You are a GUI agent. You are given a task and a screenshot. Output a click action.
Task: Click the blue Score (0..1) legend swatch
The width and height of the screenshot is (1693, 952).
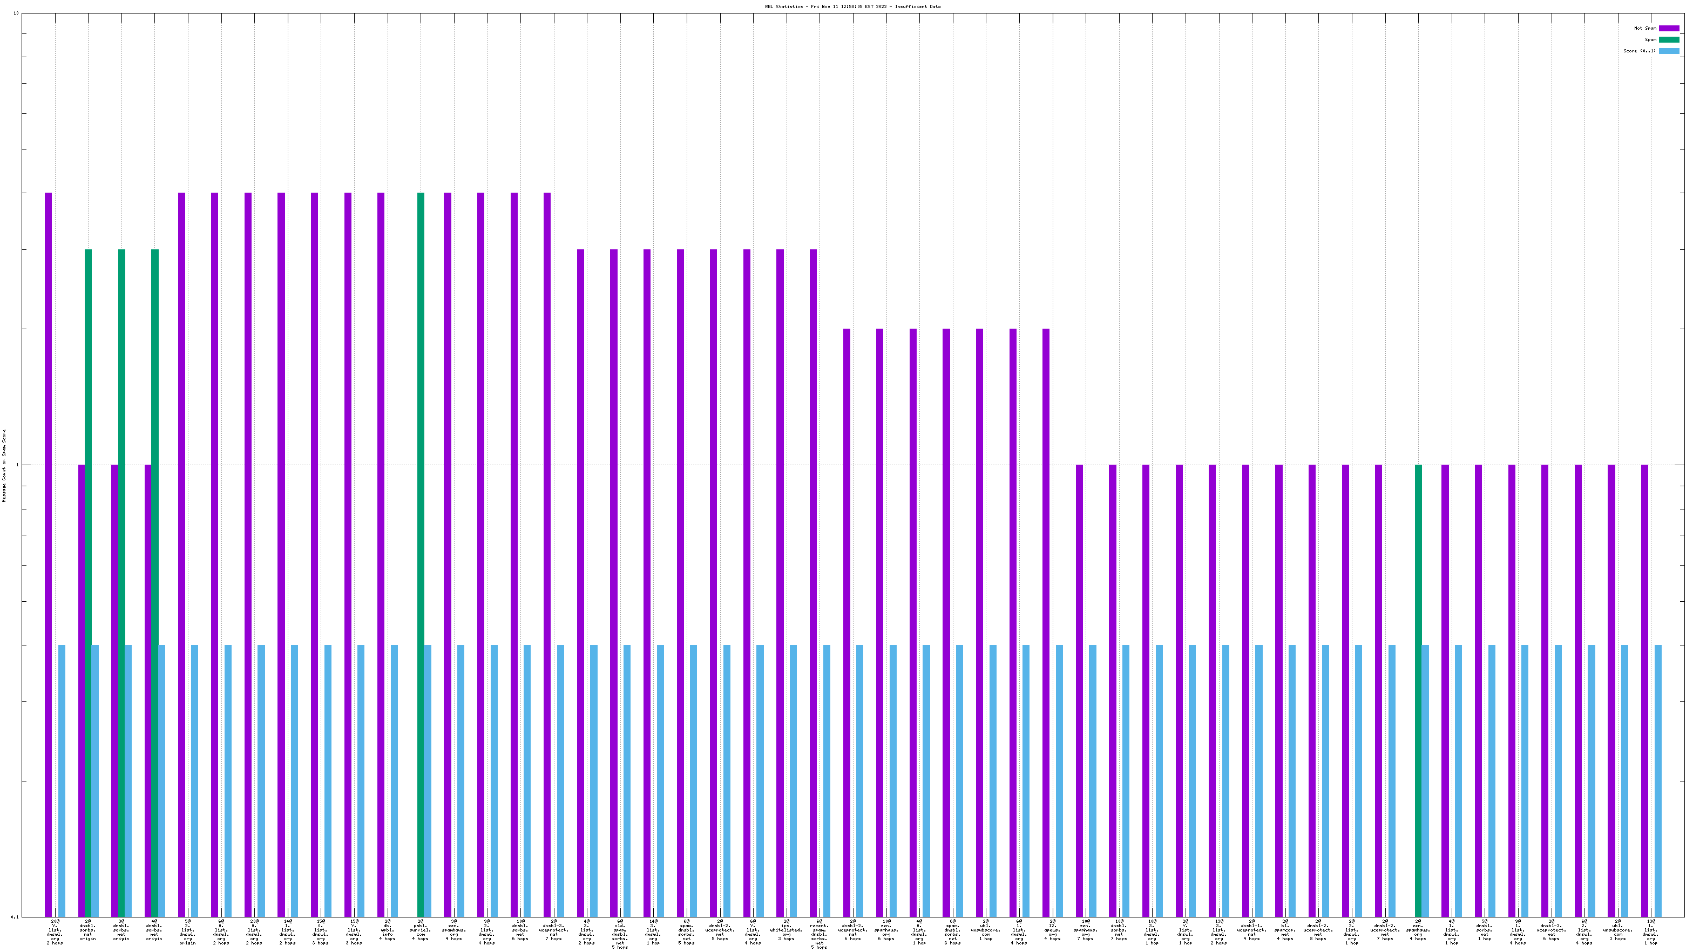click(1669, 51)
